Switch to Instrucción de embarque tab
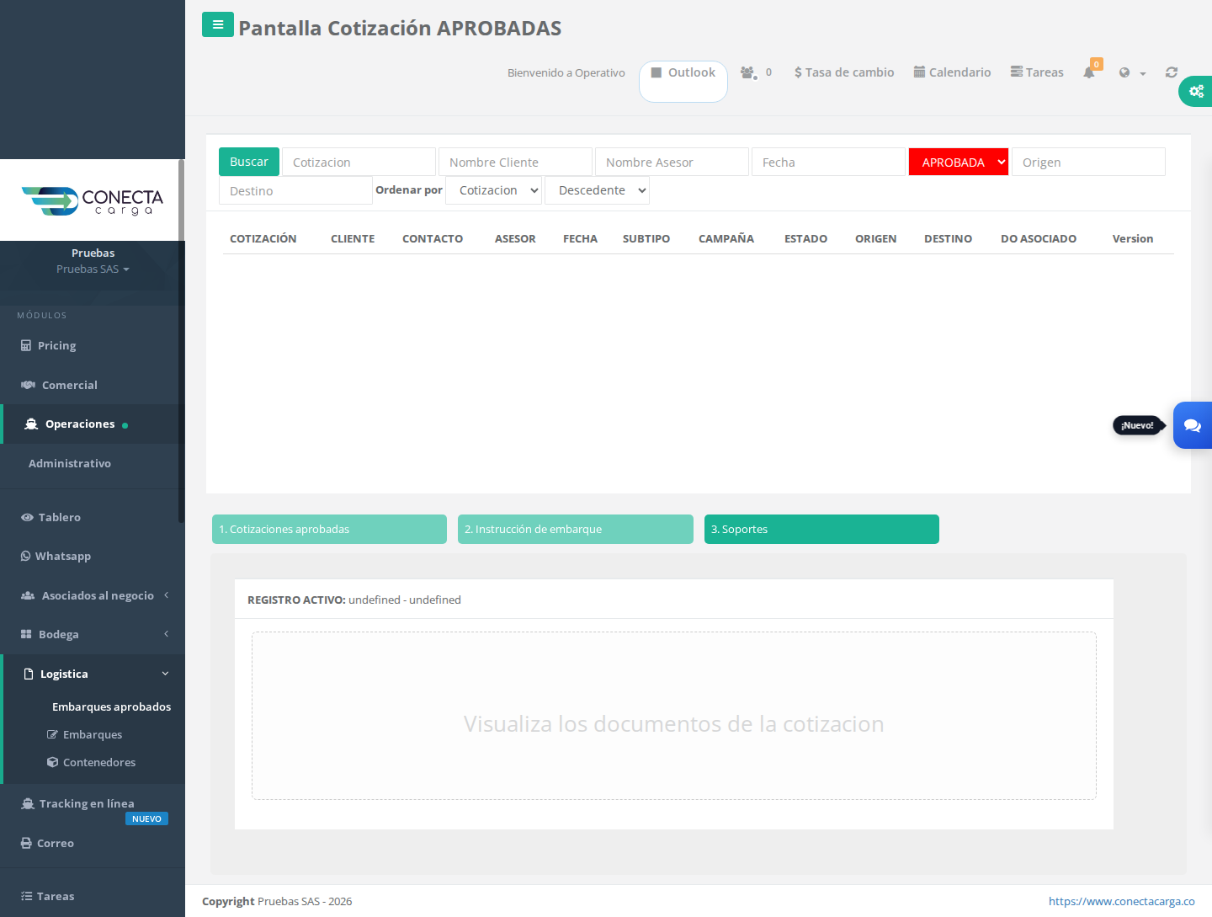Screen dimensions: 1212x917 (x=576, y=529)
